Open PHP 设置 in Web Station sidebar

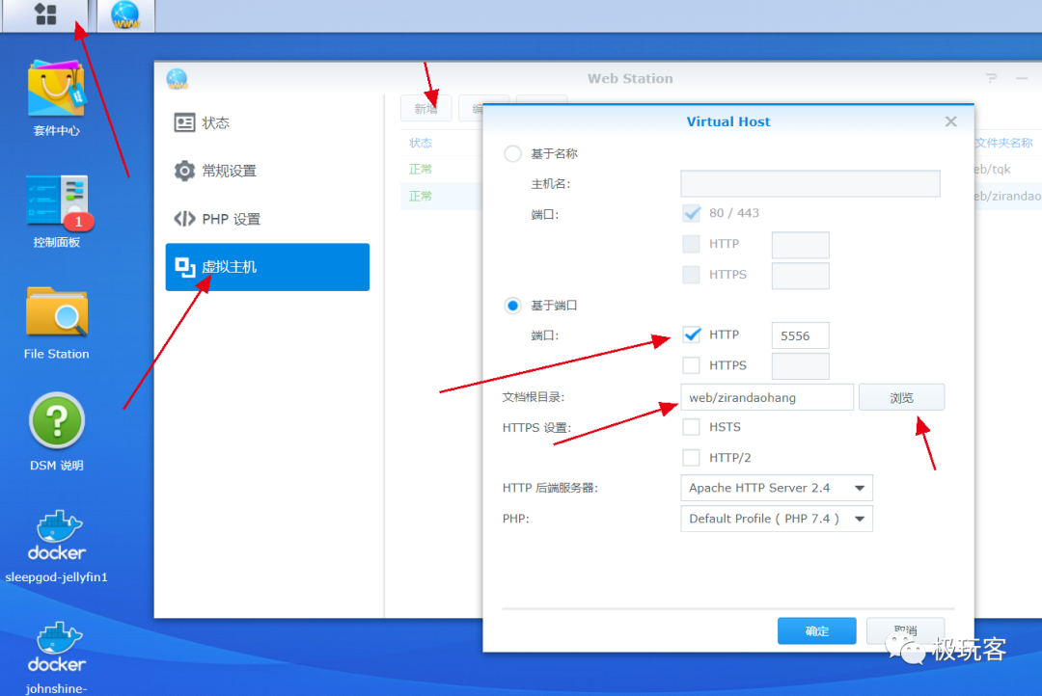pos(267,219)
